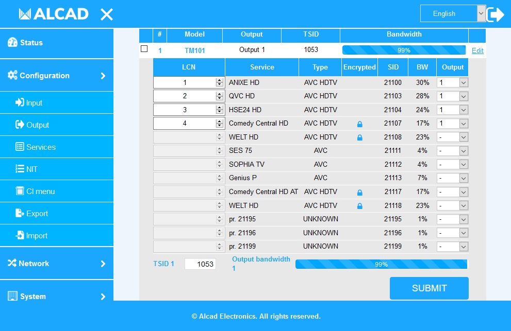Screen dimensions: 511x331
Task: Click the Service column header
Action: (262, 67)
